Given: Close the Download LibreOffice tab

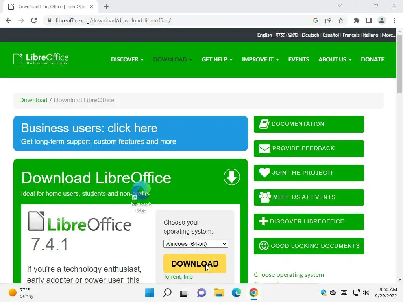Looking at the screenshot, I should click(91, 7).
